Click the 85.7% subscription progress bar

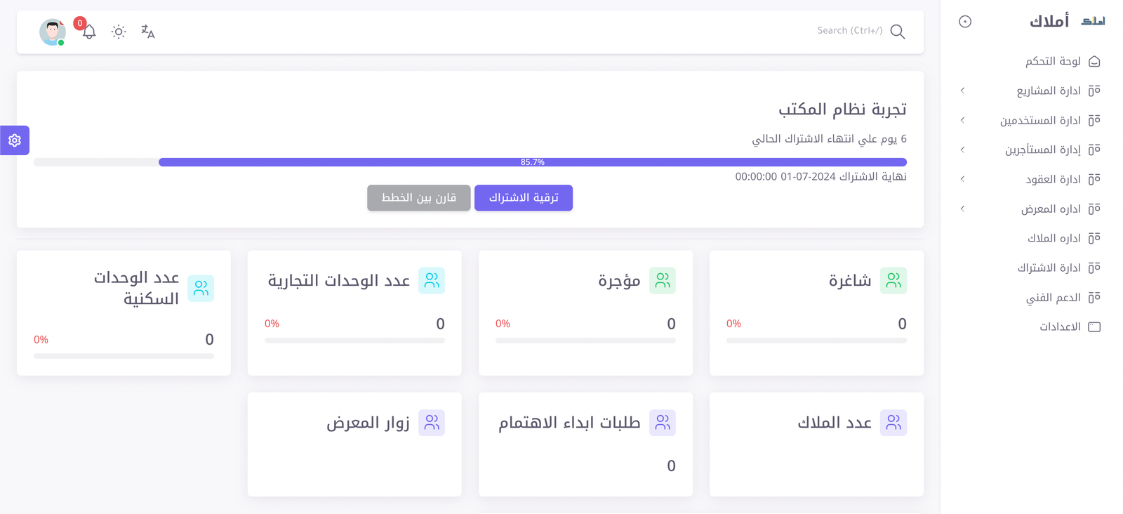533,162
